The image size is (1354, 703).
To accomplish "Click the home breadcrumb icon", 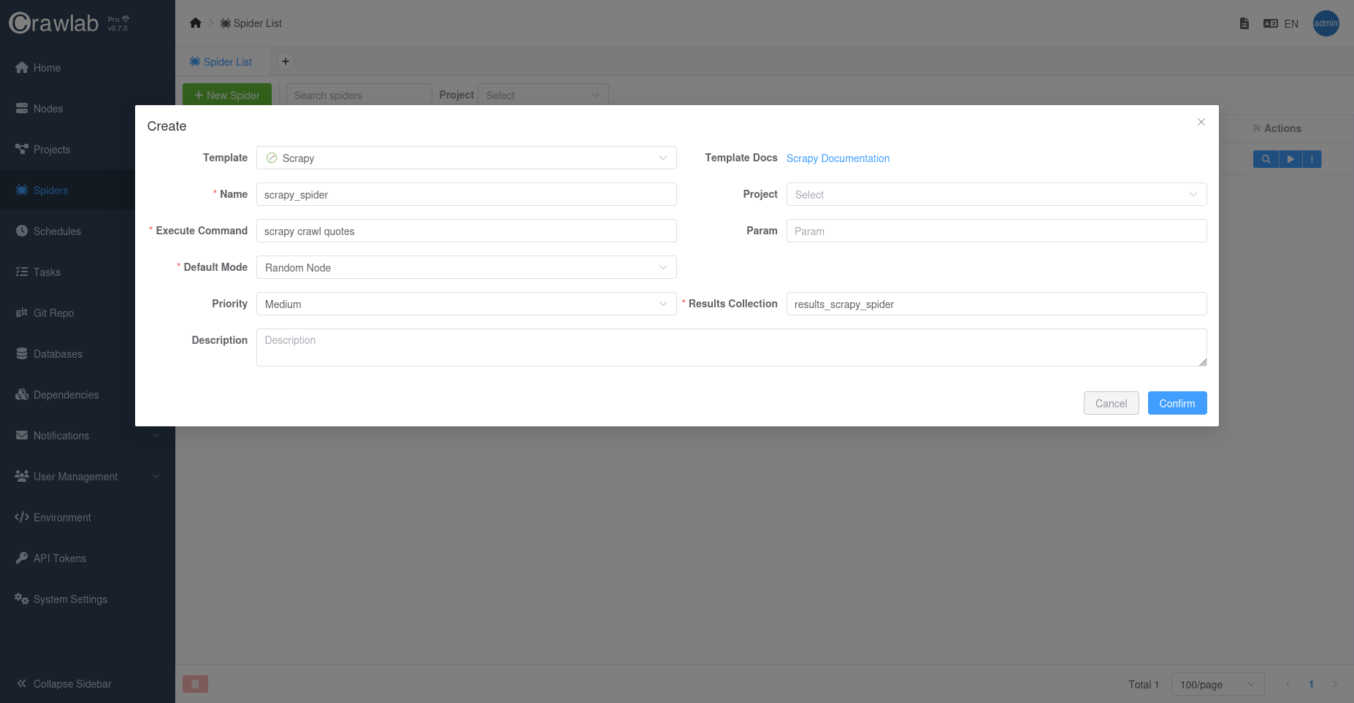I will pyautogui.click(x=195, y=23).
